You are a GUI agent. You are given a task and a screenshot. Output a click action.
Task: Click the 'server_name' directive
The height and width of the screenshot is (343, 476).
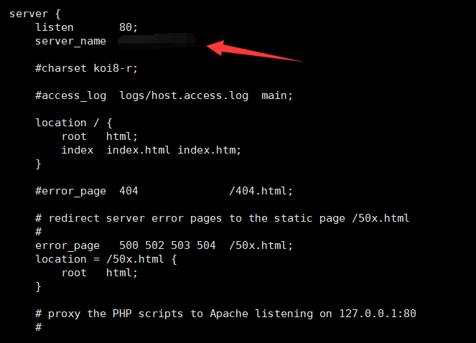[x=70, y=42]
